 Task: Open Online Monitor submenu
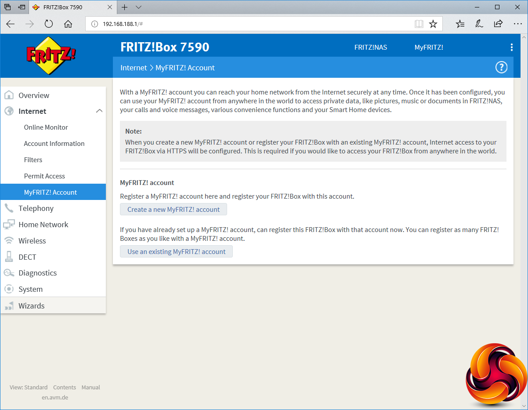point(53,127)
